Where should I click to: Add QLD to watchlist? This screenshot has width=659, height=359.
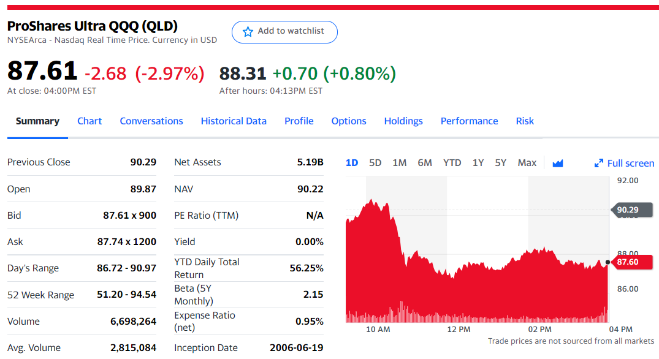[284, 32]
